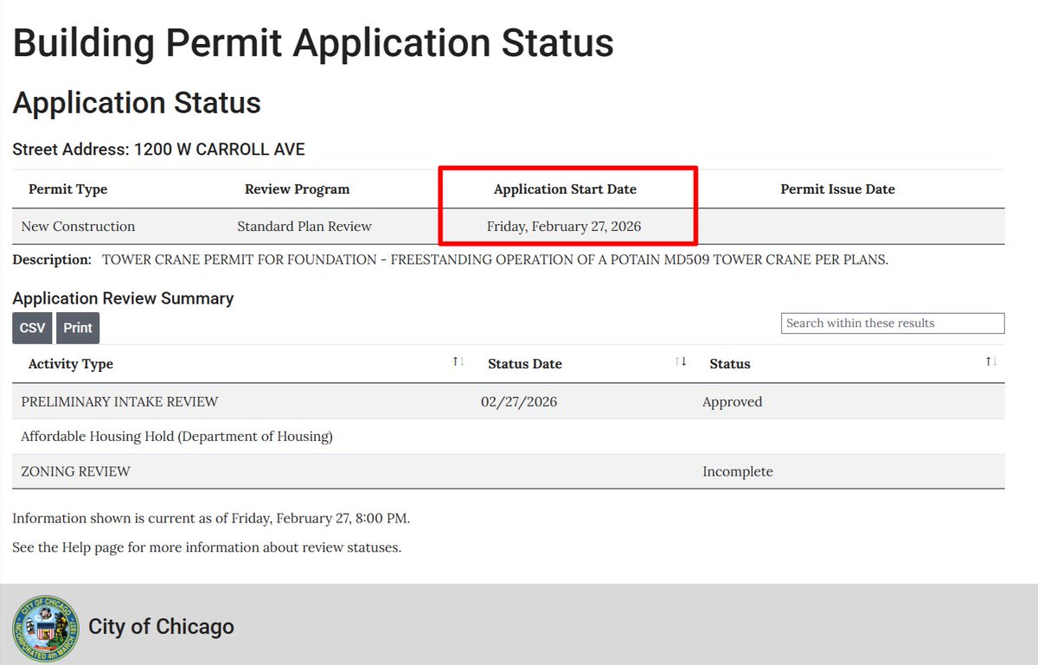The image size is (1038, 665).
Task: Click the Approved status cell
Action: pos(733,402)
